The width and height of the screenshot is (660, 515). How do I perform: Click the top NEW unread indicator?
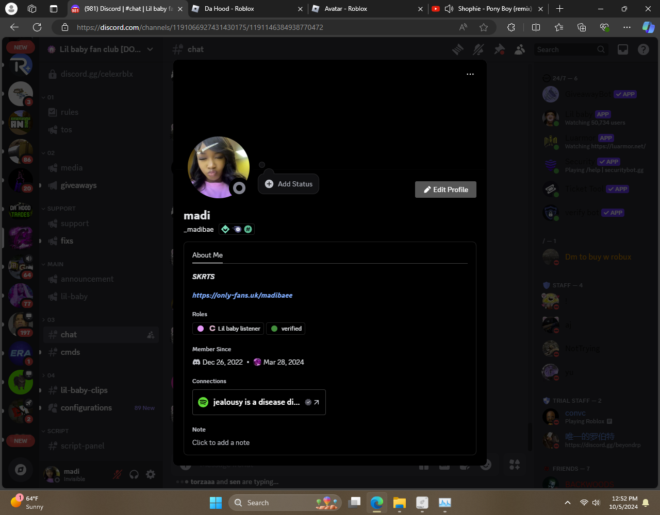(21, 47)
